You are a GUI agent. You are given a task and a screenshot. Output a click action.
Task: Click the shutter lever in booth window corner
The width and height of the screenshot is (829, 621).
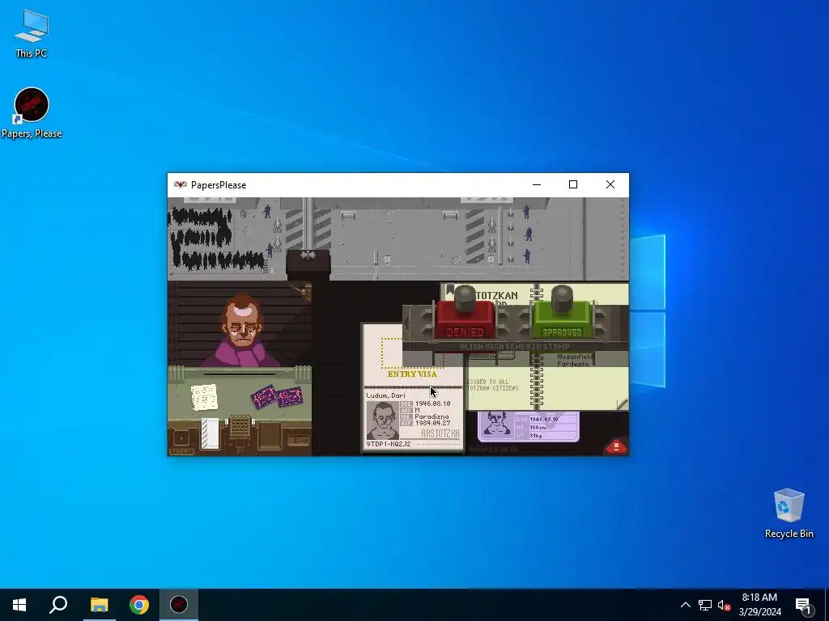(x=303, y=290)
